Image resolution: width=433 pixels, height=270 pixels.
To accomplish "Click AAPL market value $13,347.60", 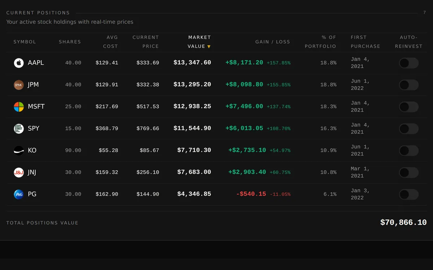I will tap(192, 63).
